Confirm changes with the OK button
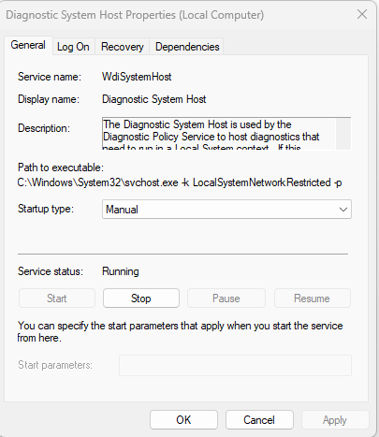 pos(183,420)
